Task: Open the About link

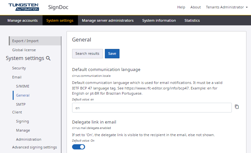Action: [195, 7]
